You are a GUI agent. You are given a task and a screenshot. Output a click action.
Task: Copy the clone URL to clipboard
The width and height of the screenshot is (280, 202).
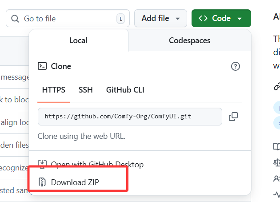(x=233, y=117)
